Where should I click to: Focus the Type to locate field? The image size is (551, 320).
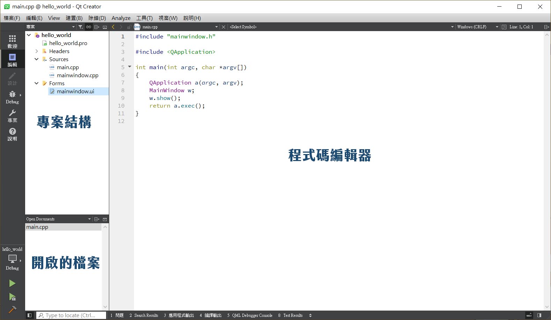pyautogui.click(x=71, y=315)
